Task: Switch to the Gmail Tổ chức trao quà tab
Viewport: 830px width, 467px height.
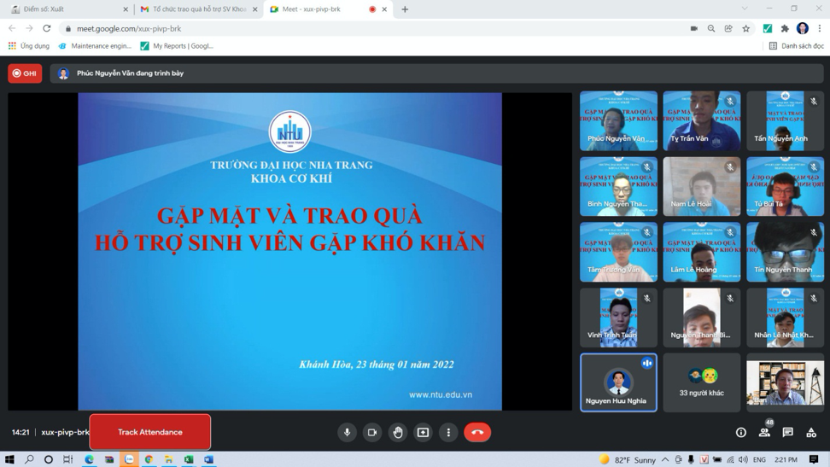Action: [196, 9]
